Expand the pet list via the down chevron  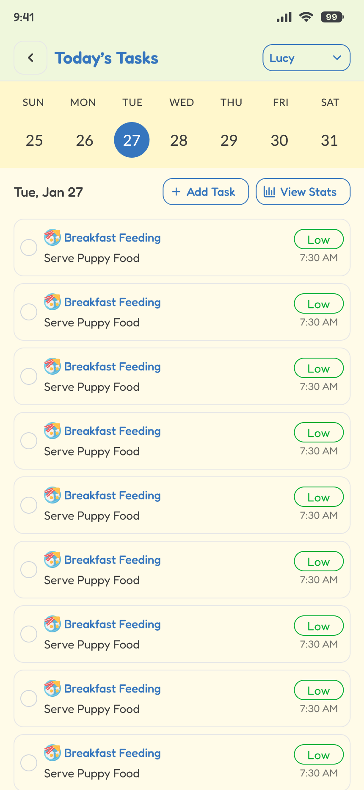pyautogui.click(x=337, y=58)
